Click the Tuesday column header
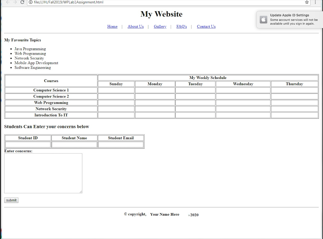323x239 pixels. click(x=195, y=84)
